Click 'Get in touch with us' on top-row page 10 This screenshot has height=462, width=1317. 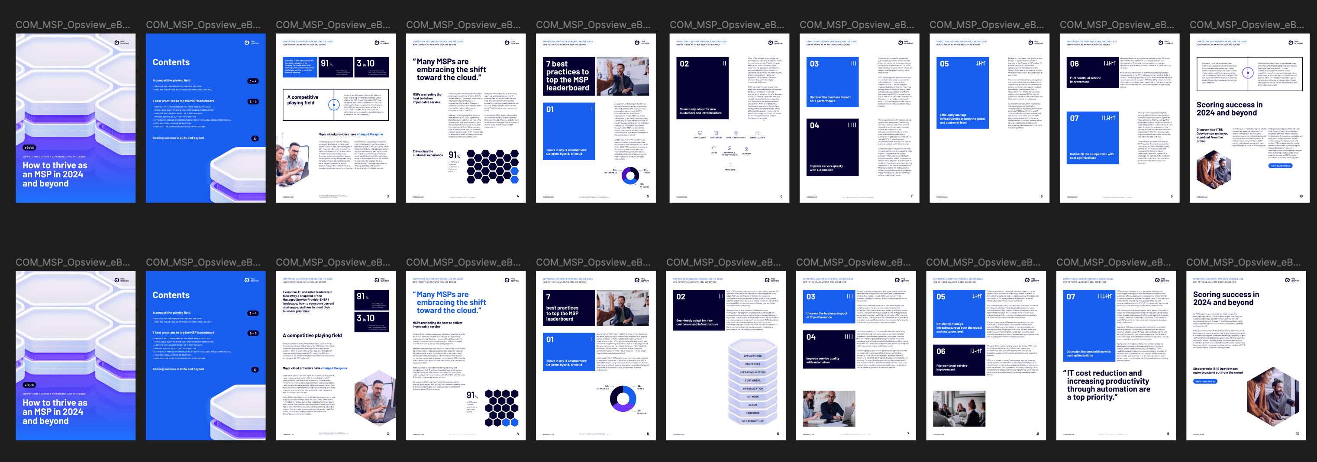click(x=1280, y=166)
